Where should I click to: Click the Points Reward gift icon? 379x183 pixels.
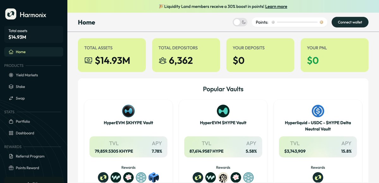click(x=11, y=168)
